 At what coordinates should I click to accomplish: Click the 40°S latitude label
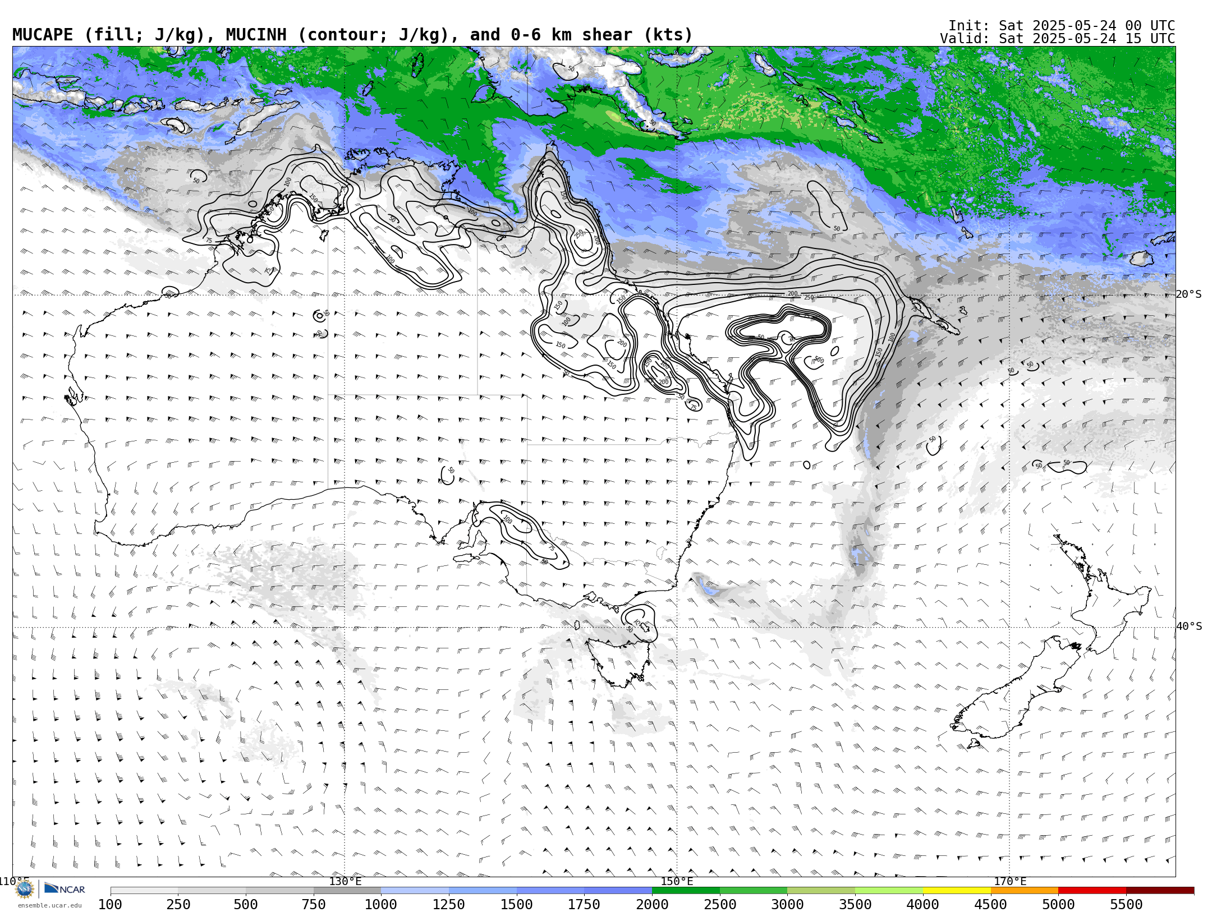tap(1190, 627)
